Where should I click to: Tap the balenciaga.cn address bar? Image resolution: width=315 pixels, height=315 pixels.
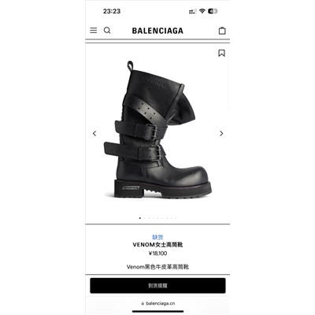[157, 303]
